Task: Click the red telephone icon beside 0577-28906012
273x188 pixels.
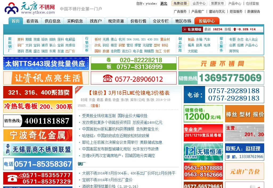Action: (x=108, y=78)
